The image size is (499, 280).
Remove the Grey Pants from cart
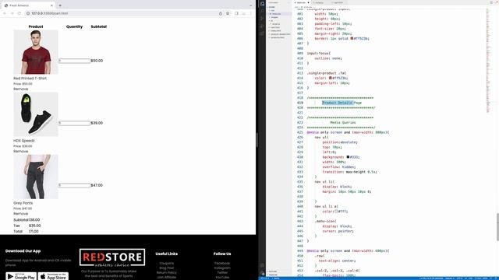point(21,213)
